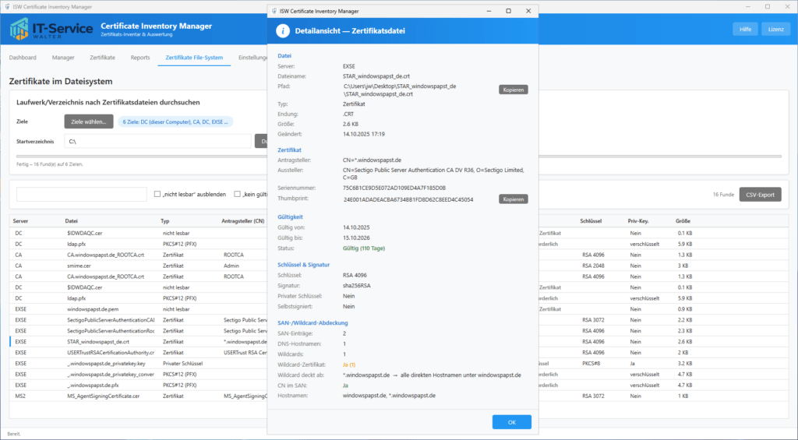Screen dimensions: 798x440
Task: Focus the results filter search box
Action: tap(81, 195)
